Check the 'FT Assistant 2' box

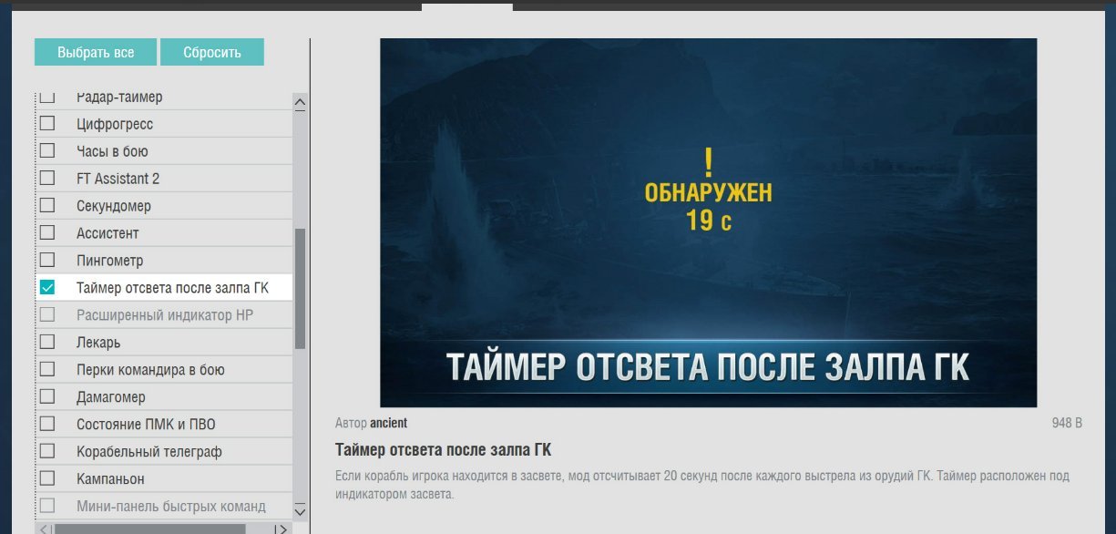coord(47,179)
